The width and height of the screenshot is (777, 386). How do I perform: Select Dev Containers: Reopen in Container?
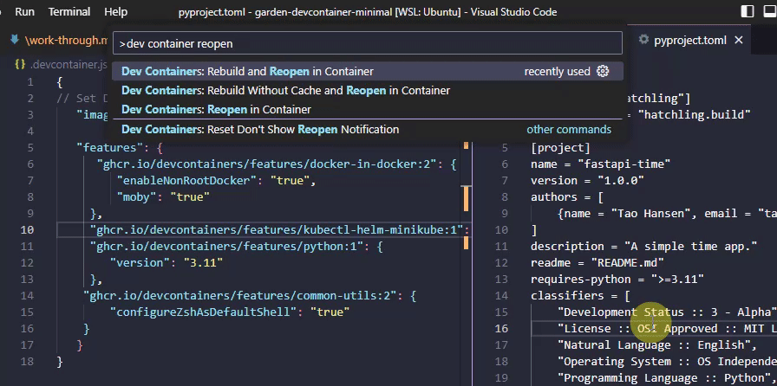tap(367, 109)
